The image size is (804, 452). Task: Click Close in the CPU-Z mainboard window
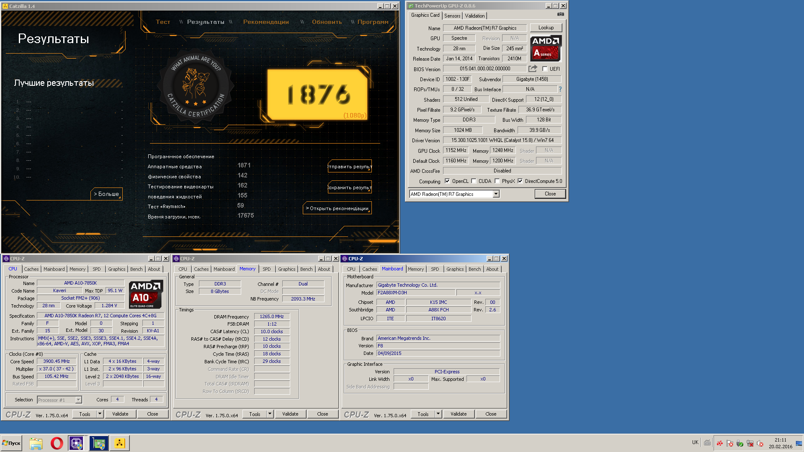[491, 414]
